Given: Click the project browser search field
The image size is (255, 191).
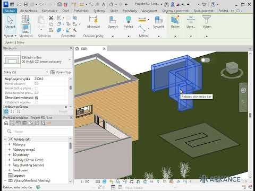Looking at the screenshot, I should coord(38,132).
